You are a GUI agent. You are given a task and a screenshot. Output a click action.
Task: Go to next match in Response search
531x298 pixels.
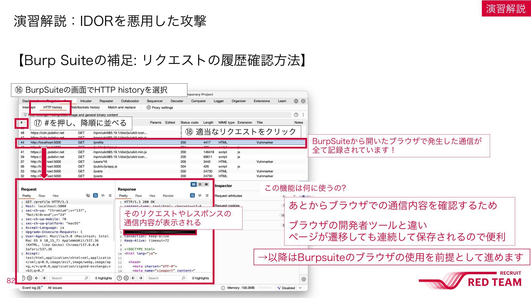click(140, 278)
